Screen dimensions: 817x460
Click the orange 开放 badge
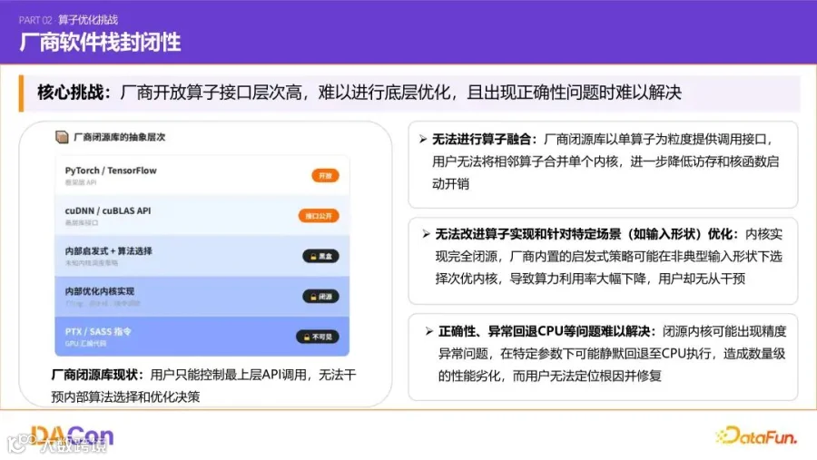click(325, 175)
